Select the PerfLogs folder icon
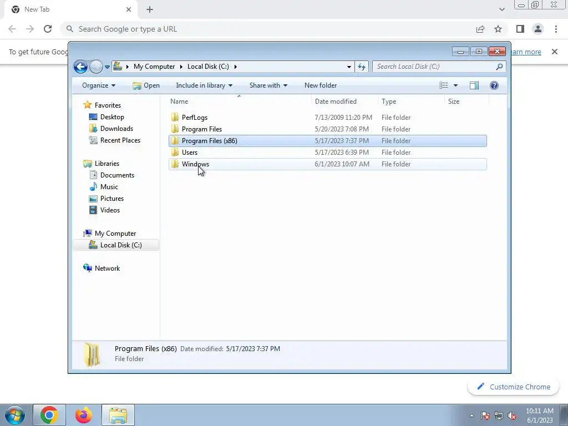568x426 pixels. (175, 118)
